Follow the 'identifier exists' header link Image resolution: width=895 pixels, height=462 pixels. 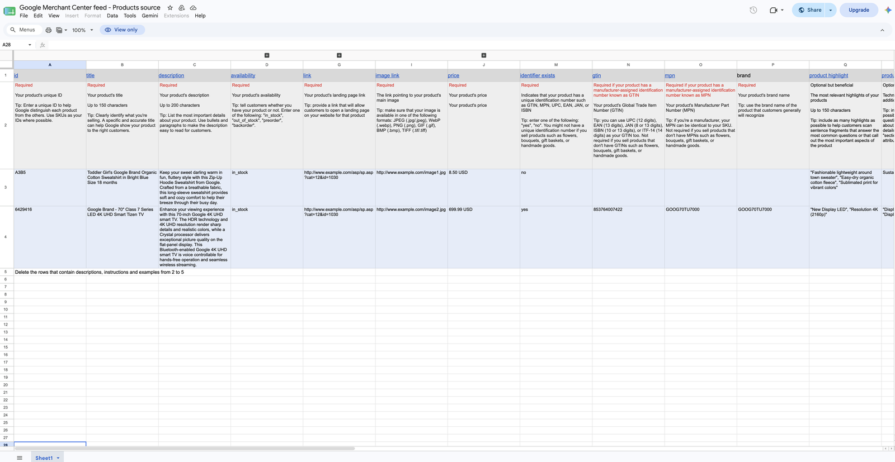coord(538,75)
